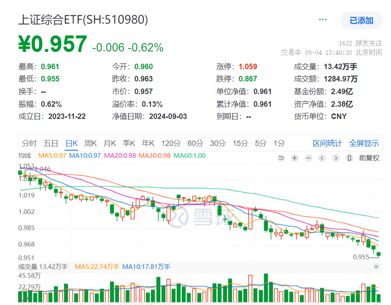
Task: Click the 成交量 value 13.42万手 in stats
Action: [x=340, y=67]
